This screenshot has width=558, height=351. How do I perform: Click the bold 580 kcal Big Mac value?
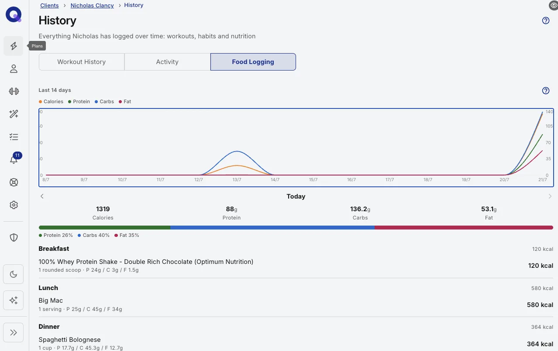coord(540,305)
